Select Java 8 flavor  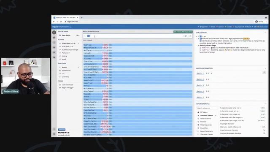64,59
